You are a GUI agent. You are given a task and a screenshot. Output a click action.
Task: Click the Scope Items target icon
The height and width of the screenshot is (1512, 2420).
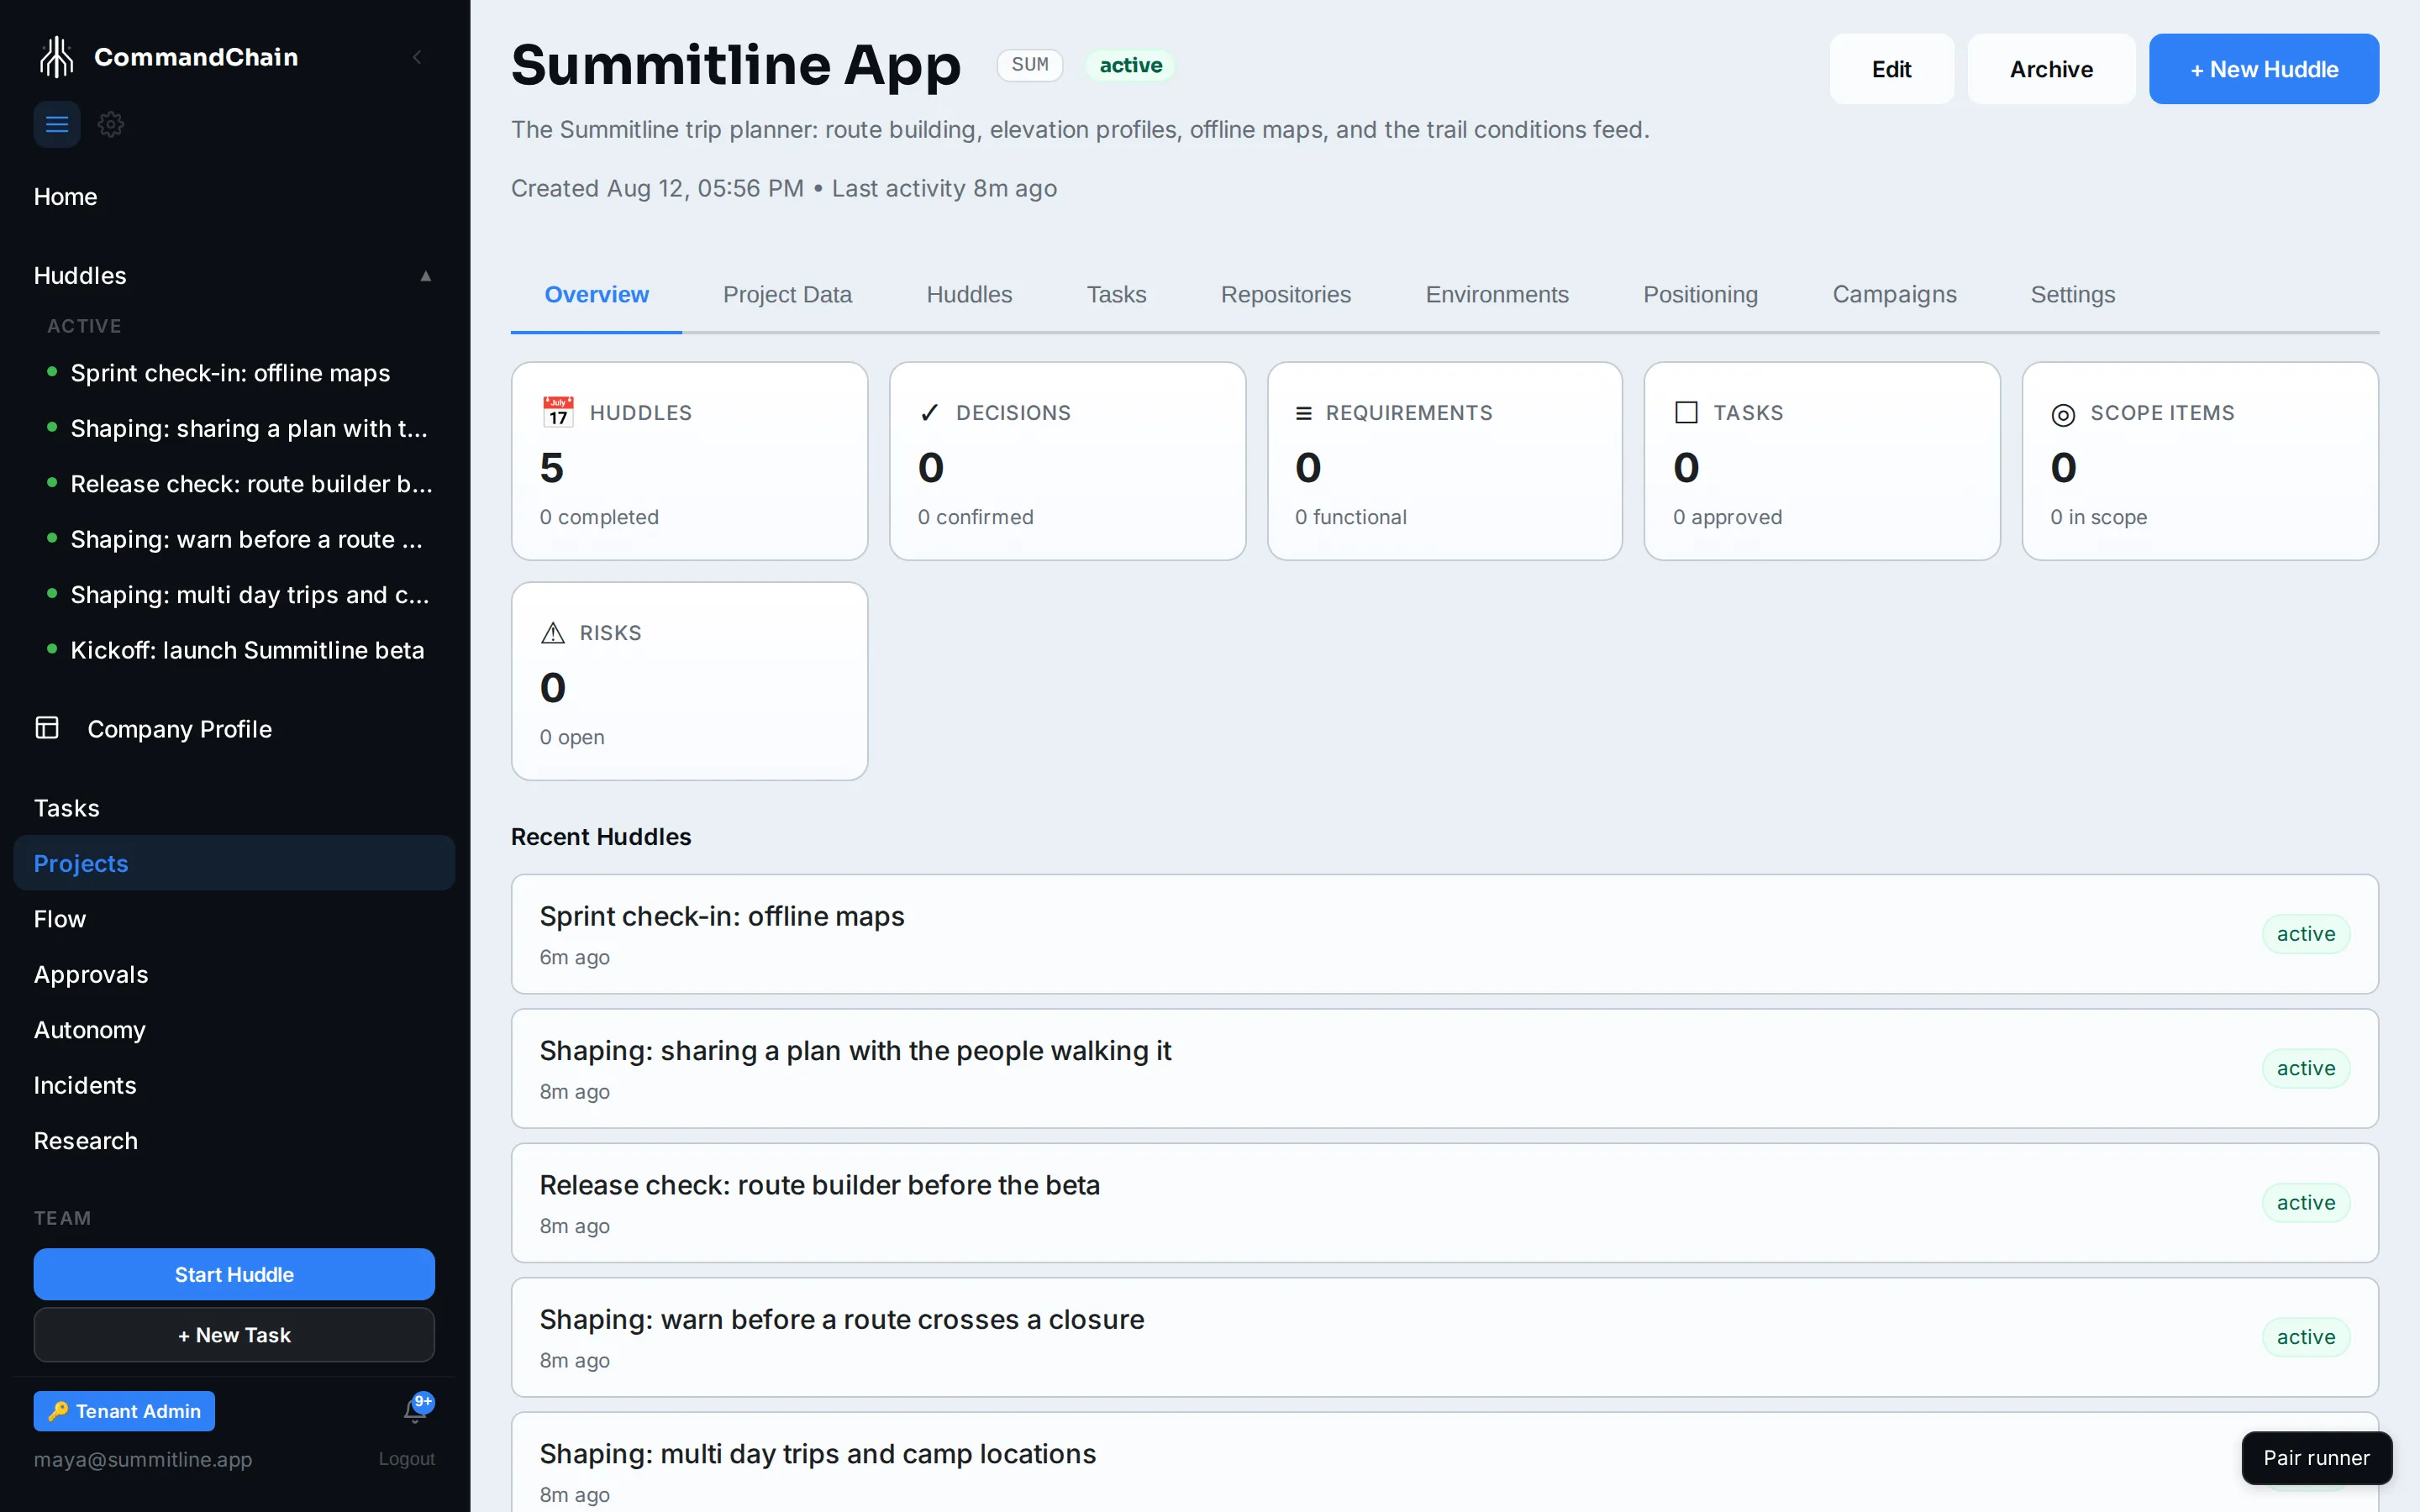coord(2063,414)
